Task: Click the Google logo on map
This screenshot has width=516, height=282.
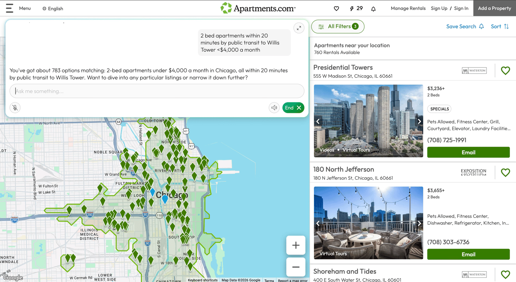Action: pos(13,278)
